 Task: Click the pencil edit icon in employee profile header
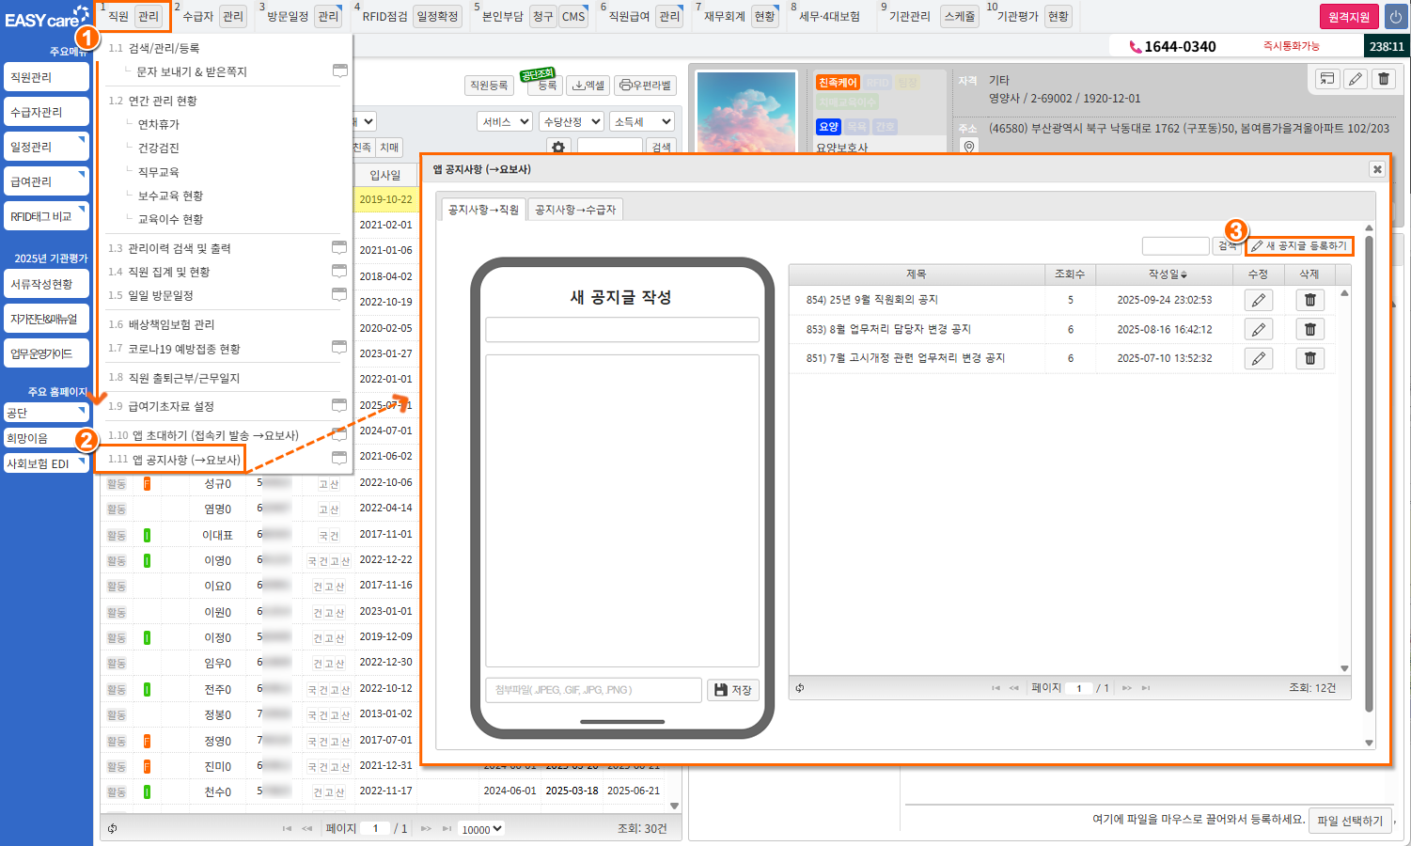tap(1356, 79)
